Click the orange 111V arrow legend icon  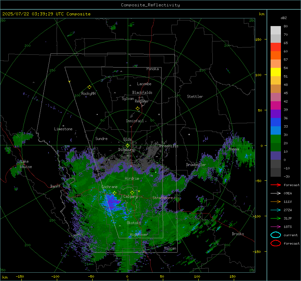(x=276, y=201)
